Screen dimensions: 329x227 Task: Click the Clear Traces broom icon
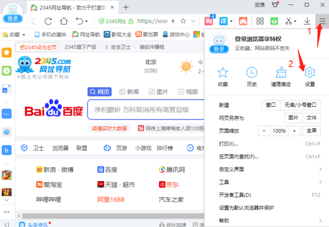(280, 75)
